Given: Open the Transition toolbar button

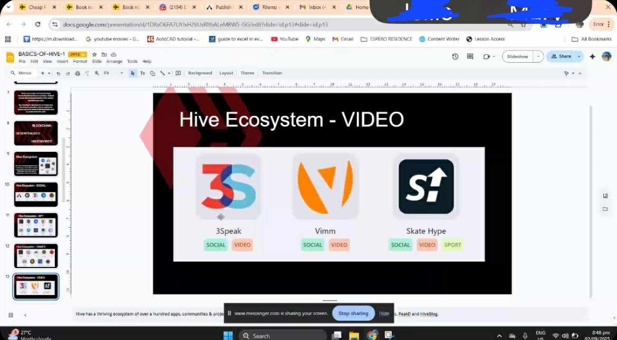Looking at the screenshot, I should [x=272, y=73].
